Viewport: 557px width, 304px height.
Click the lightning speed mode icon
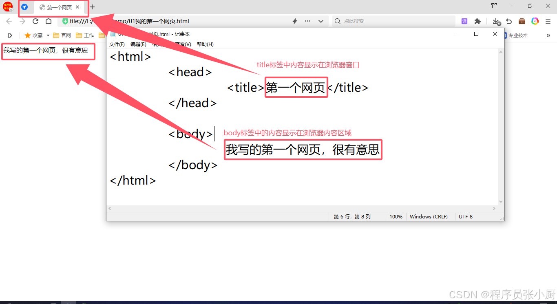(x=295, y=21)
